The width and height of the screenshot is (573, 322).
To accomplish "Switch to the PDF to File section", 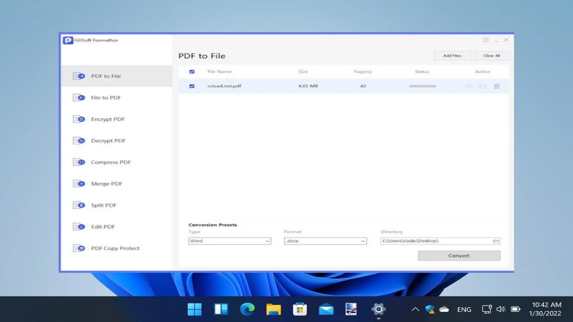I will [116, 76].
